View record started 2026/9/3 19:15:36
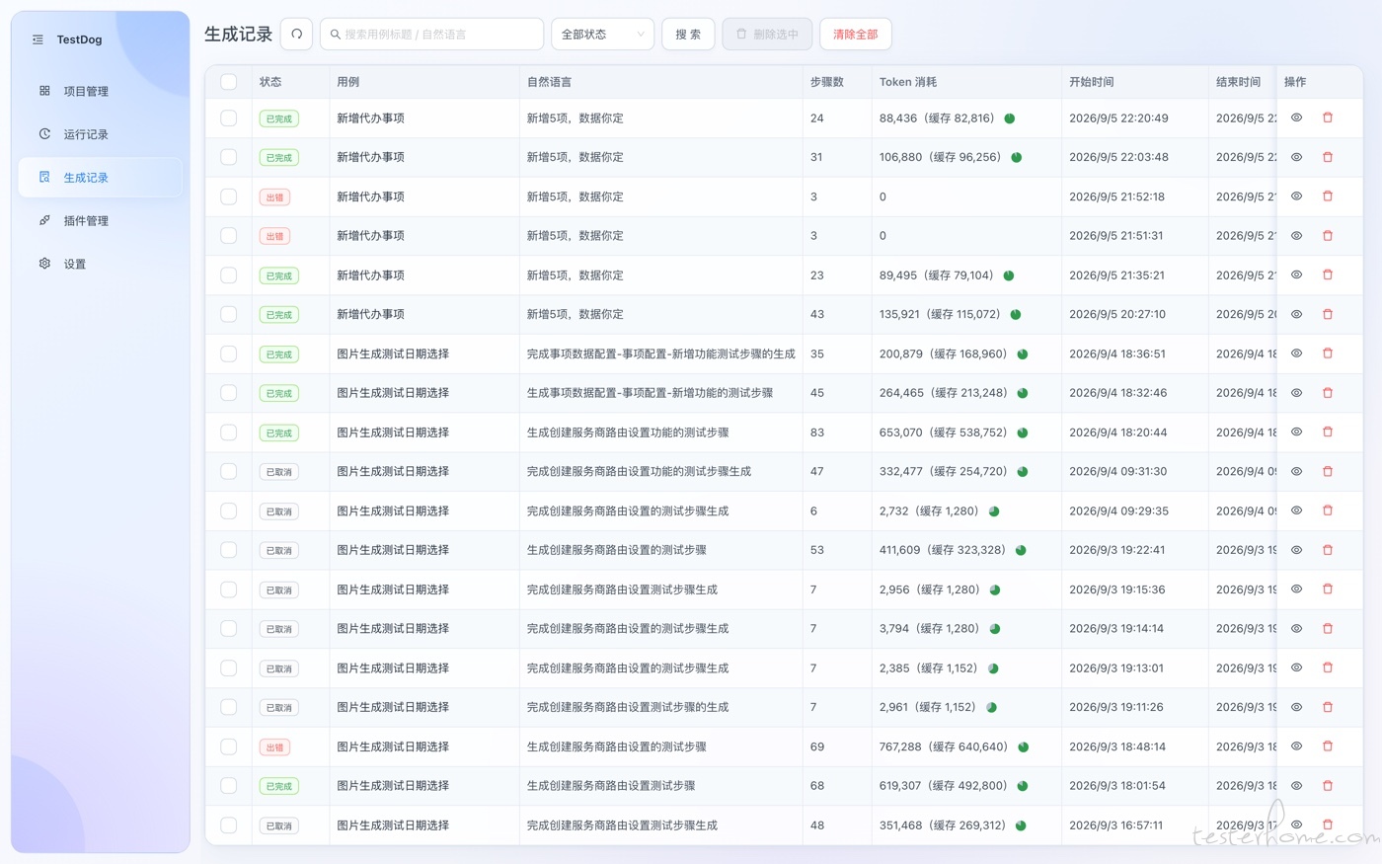 tap(1297, 589)
